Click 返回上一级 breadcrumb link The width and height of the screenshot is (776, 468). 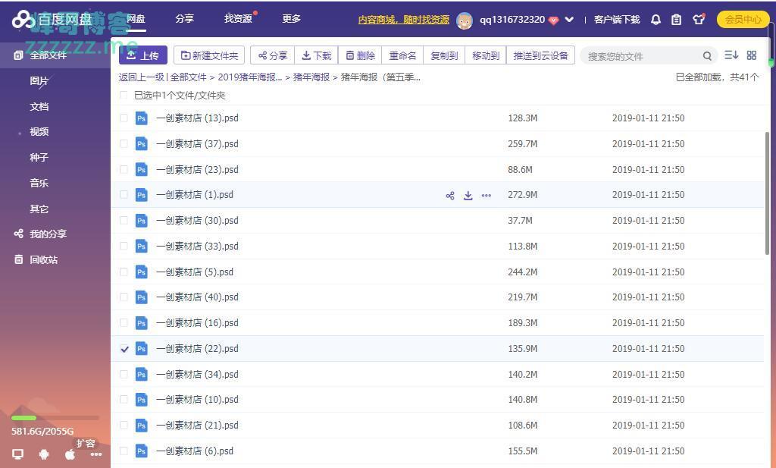point(141,77)
